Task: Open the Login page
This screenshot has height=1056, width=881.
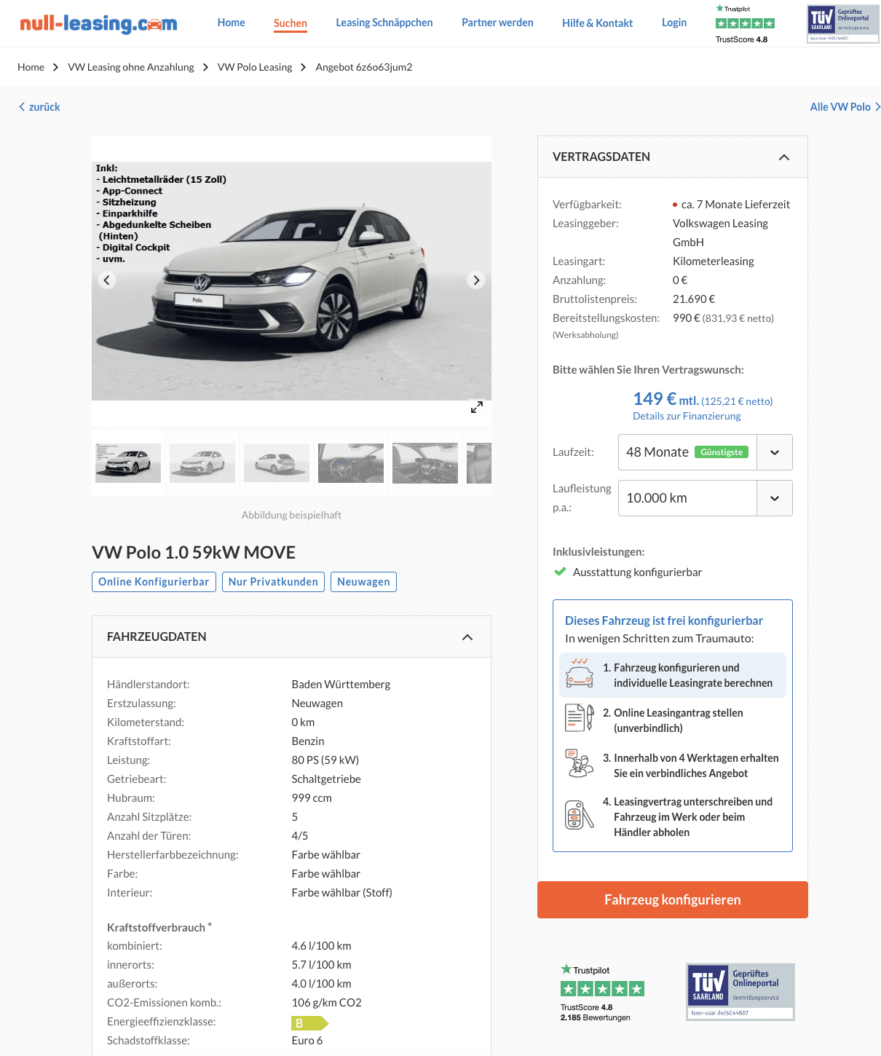Action: (x=674, y=23)
